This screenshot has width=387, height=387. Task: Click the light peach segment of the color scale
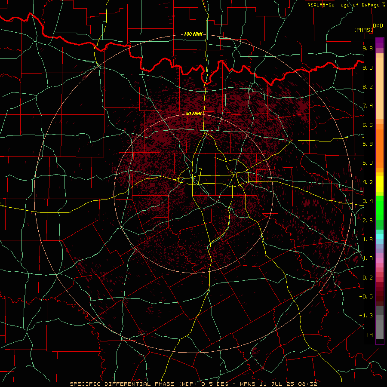click(380, 88)
